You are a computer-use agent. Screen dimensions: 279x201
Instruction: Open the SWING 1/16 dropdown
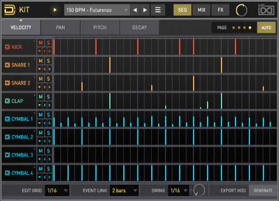[x=179, y=190]
